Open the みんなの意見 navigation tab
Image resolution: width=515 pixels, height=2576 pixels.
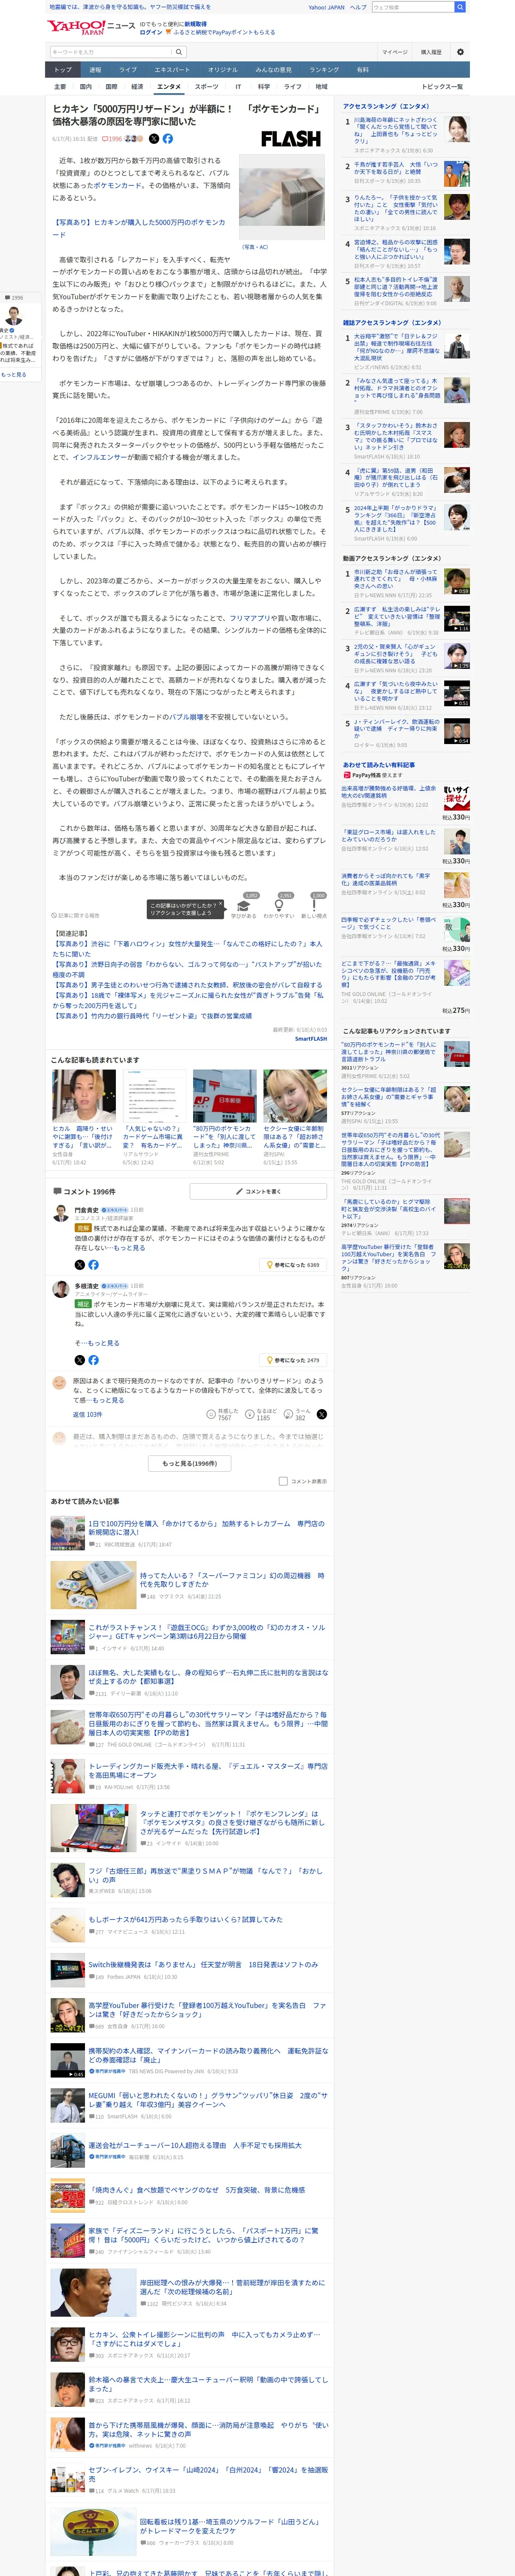pyautogui.click(x=273, y=70)
